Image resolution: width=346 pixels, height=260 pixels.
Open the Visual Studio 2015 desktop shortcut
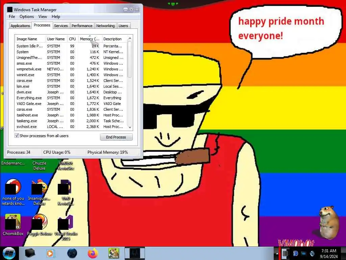66,227
